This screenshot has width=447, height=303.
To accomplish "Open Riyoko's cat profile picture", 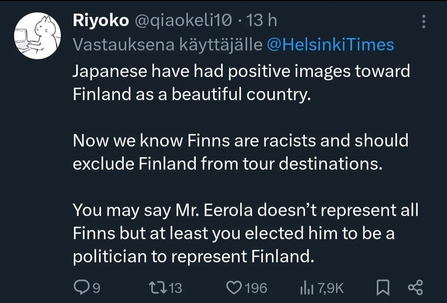I will point(37,35).
